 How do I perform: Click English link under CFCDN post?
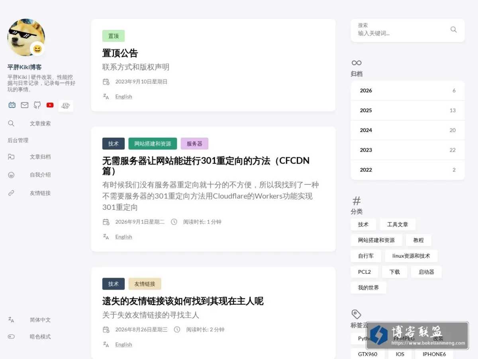[x=124, y=237]
